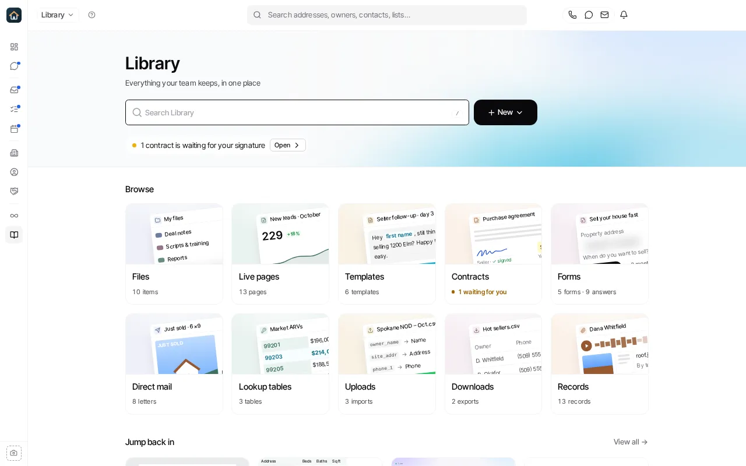Open the building properties icon in sidebar
746x466 pixels.
pyautogui.click(x=14, y=153)
